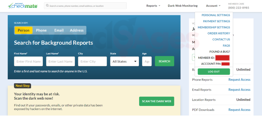This screenshot has height=118, width=262.
Task: Click the Log Out button
Action: (214, 71)
